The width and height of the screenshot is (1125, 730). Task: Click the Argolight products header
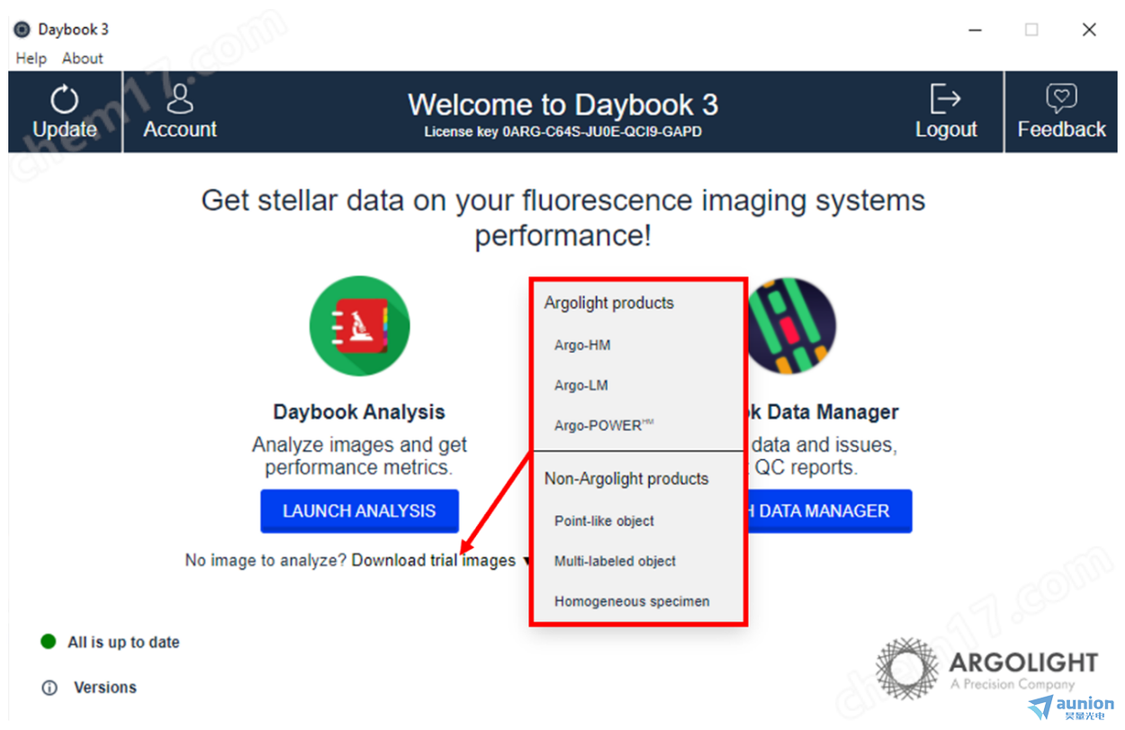click(609, 303)
